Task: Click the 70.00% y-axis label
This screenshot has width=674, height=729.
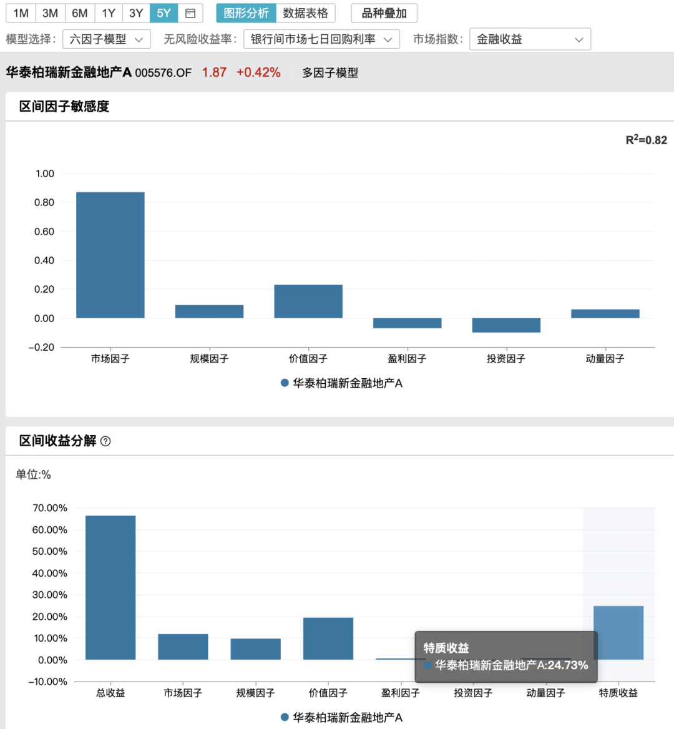Action: point(50,508)
